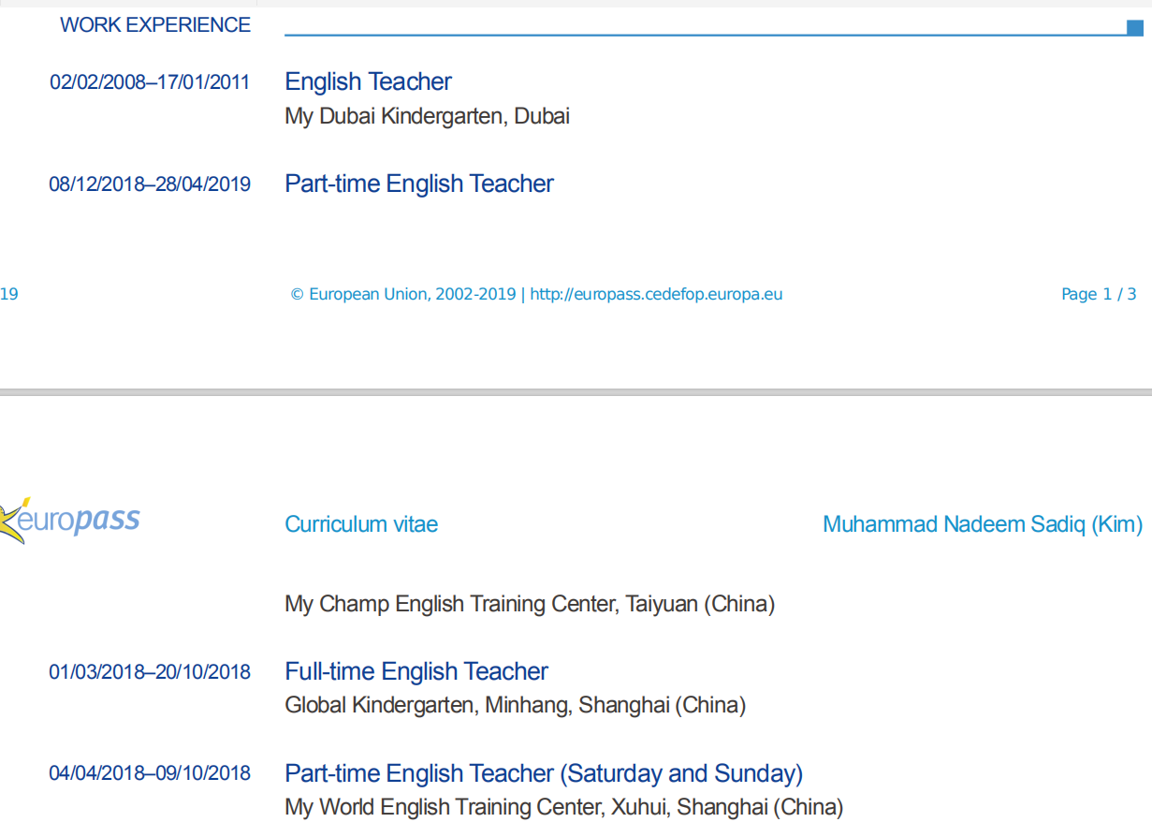Click the Global Kindergarten, Minhang, Shanghai line

pos(515,705)
